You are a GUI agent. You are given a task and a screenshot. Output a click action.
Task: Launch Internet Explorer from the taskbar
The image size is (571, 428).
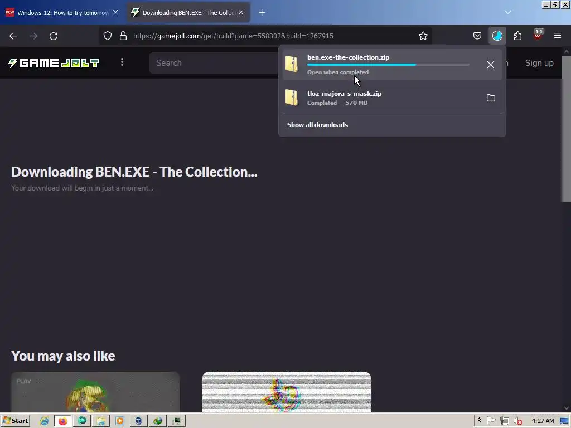point(45,421)
